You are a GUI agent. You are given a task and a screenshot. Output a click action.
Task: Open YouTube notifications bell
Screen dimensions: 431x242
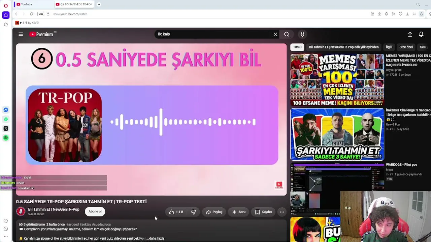[421, 34]
